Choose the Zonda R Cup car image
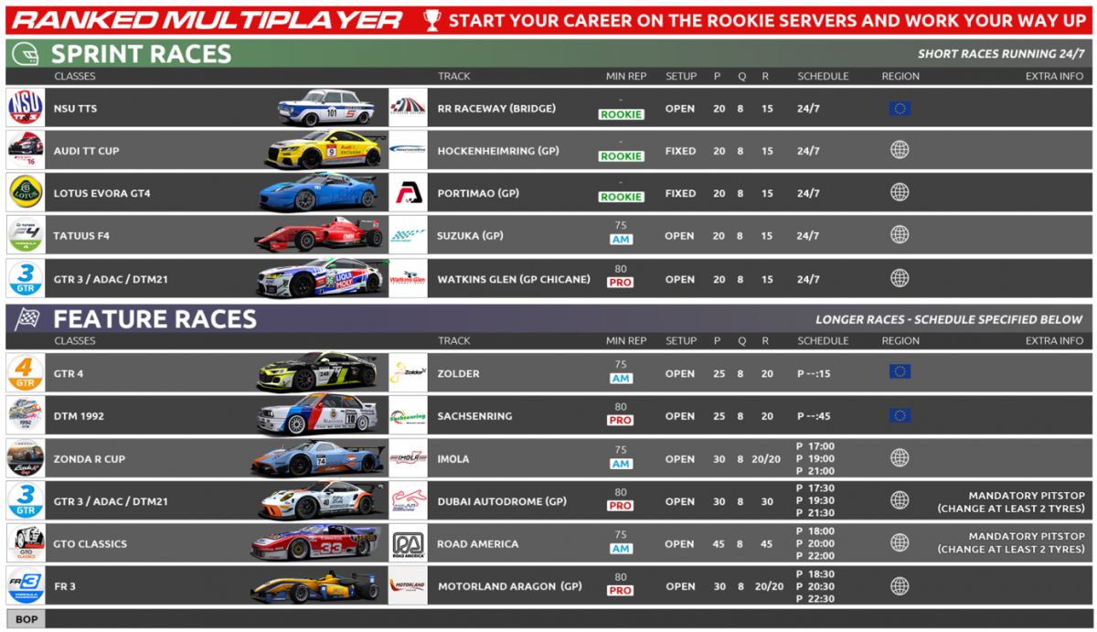Screen dimensions: 1097x632 click(x=317, y=458)
